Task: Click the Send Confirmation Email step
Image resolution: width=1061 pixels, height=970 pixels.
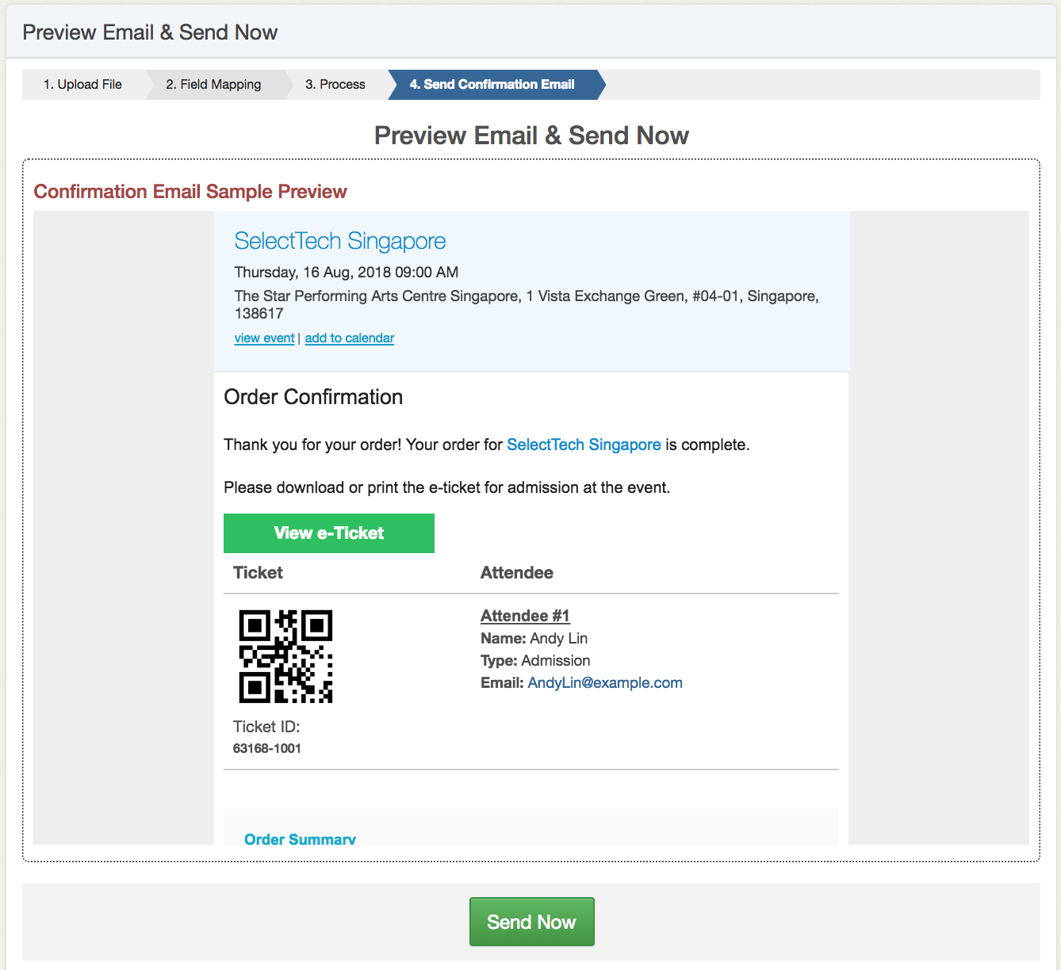Action: (492, 85)
